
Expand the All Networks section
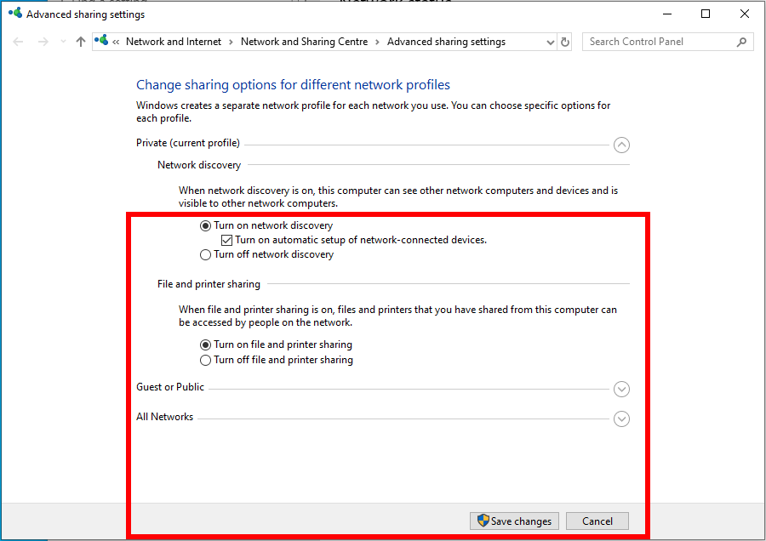pyautogui.click(x=621, y=419)
